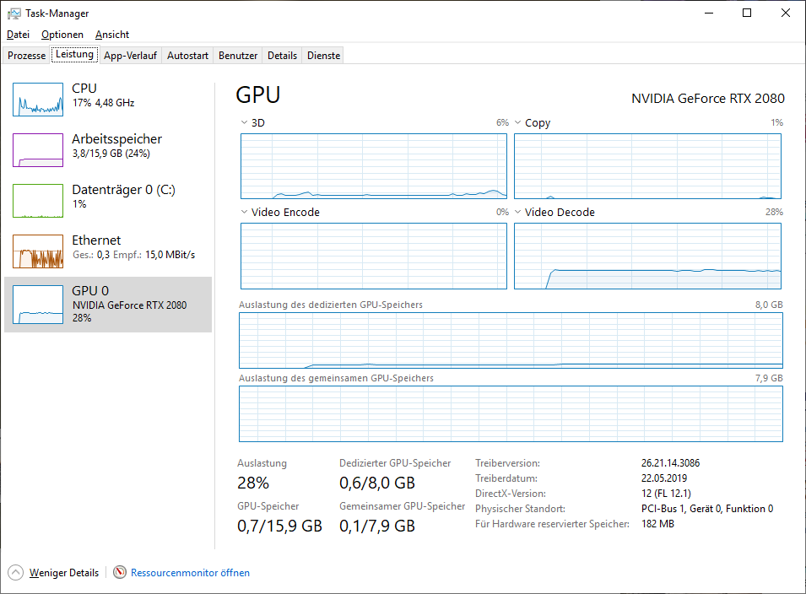Click the Ressourcenmonitor icon at the bottom

pyautogui.click(x=120, y=573)
